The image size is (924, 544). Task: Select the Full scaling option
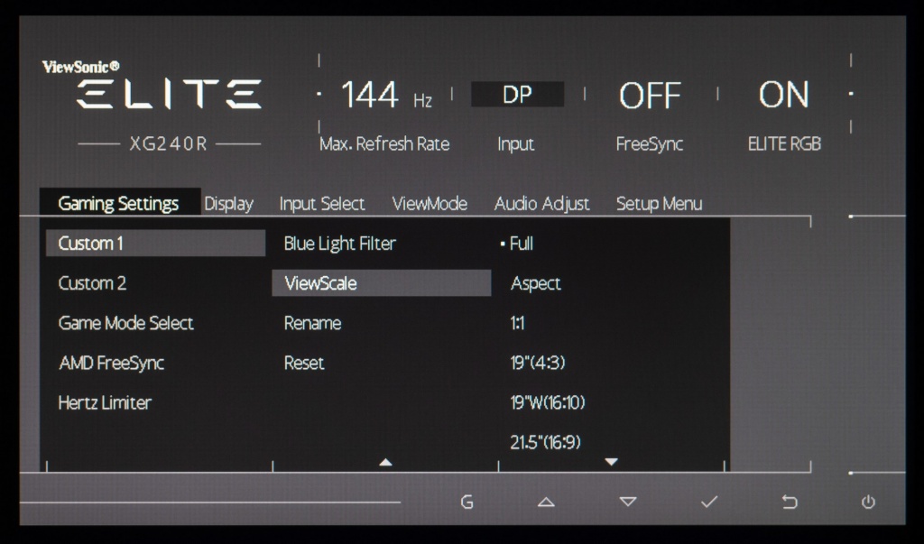click(521, 244)
